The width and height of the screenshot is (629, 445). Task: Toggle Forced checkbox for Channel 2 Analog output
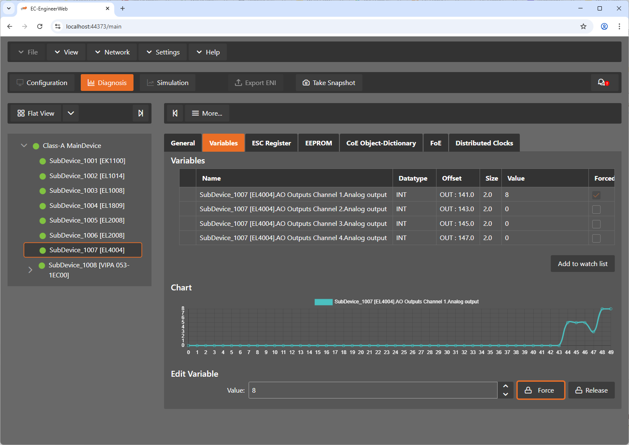[596, 210]
